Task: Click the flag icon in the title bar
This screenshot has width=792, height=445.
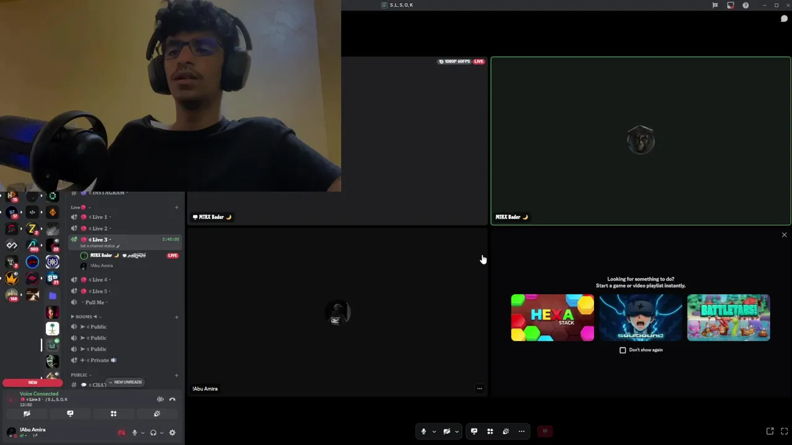Action: [x=715, y=5]
